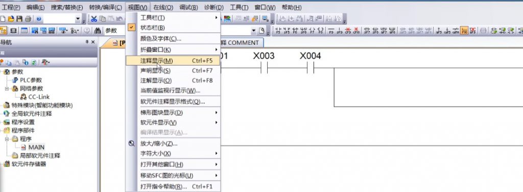Close the navigation panel with the X
This screenshot has height=192, width=523.
[x=93, y=42]
